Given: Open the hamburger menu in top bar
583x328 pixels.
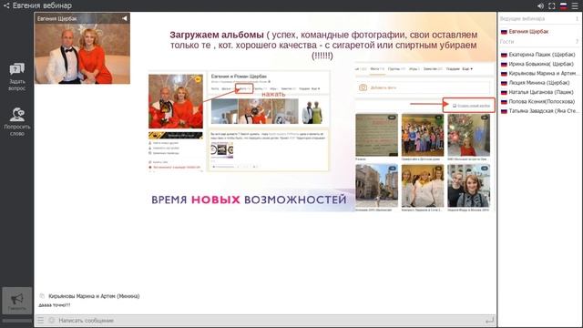Looking at the screenshot, I should coord(575,6).
